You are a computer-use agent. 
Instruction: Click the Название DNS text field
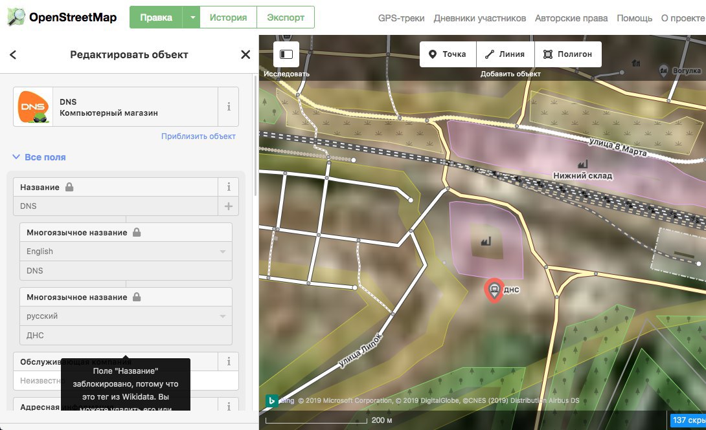[x=116, y=206]
